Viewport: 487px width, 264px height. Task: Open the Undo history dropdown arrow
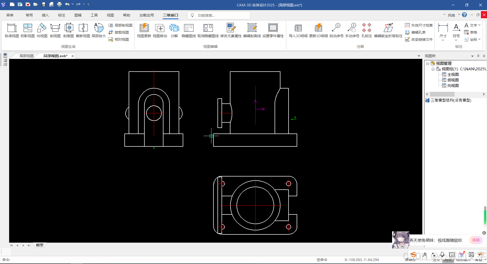click(x=73, y=4)
